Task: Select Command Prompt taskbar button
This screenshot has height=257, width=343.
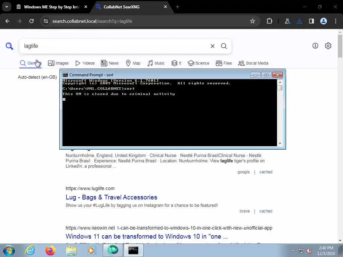Action: click(133, 250)
